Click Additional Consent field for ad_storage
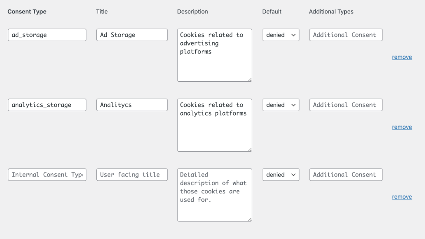 [x=346, y=35]
